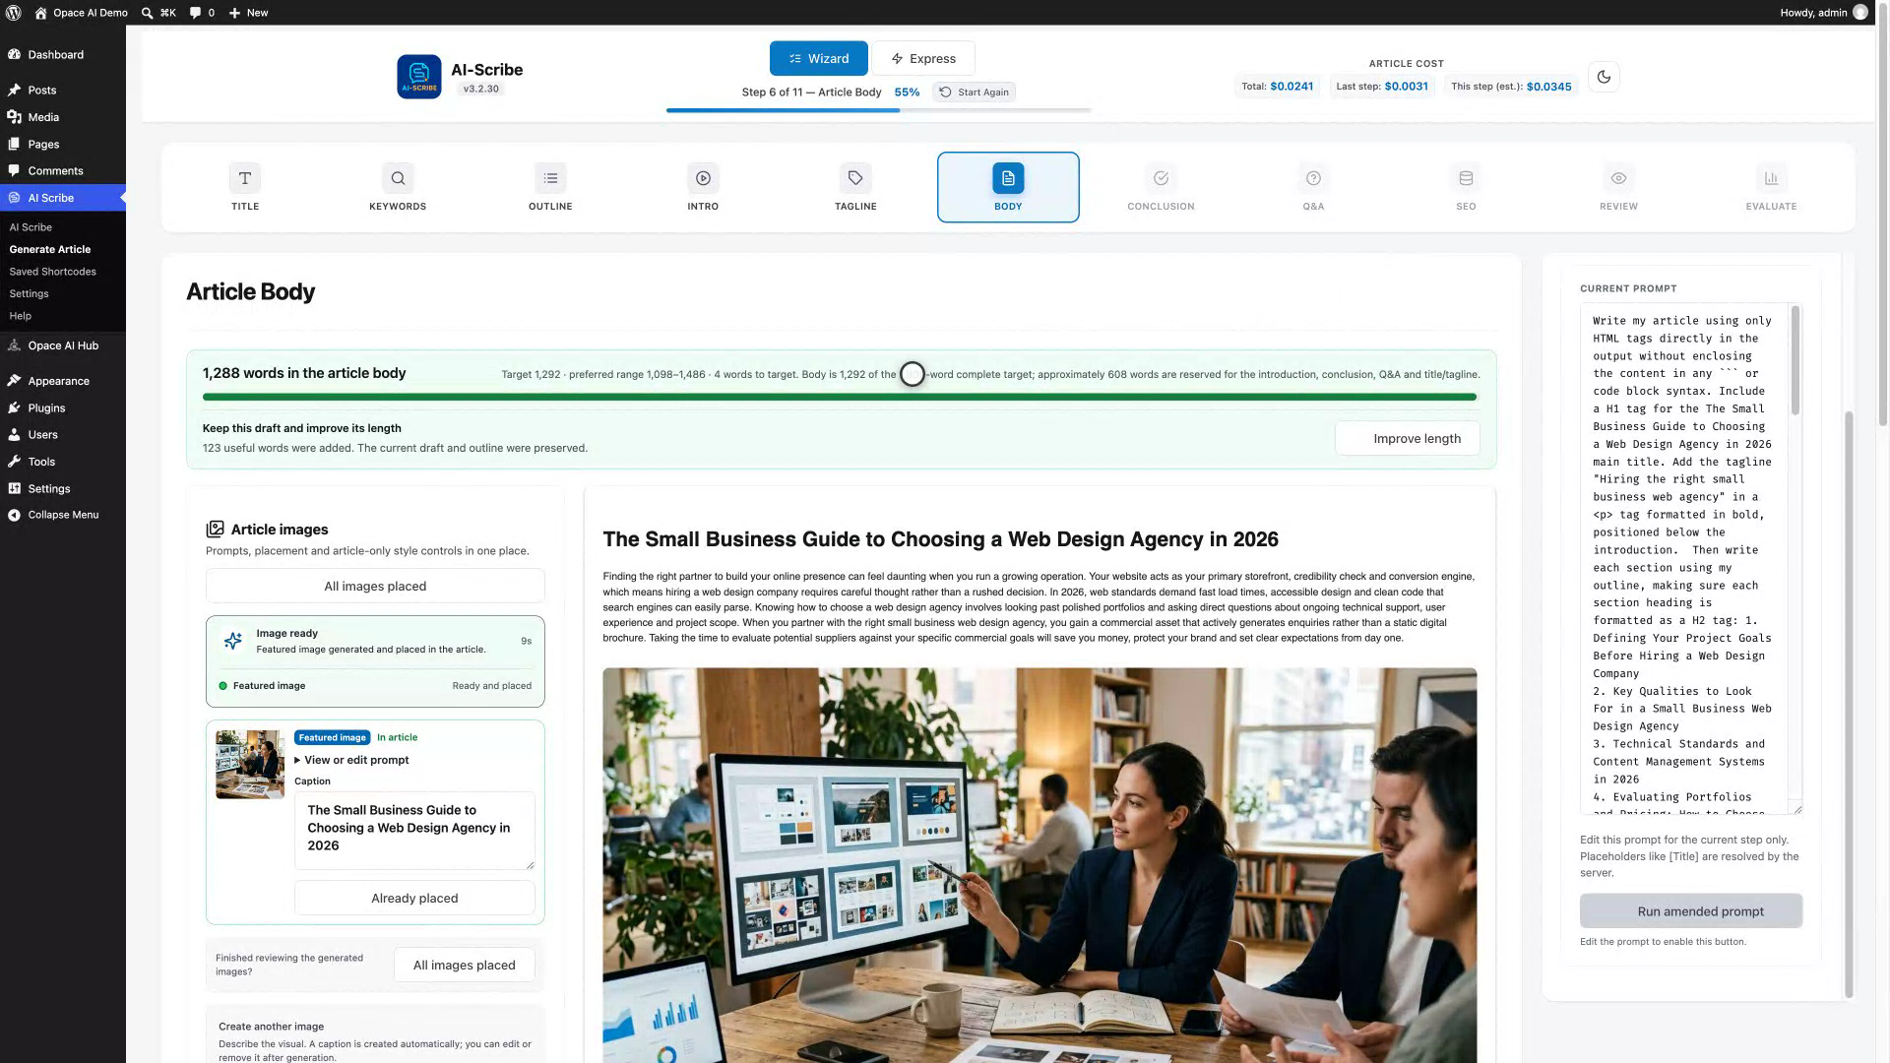This screenshot has width=1890, height=1063.
Task: Open the ⌘K search in the admin bar
Action: [158, 13]
